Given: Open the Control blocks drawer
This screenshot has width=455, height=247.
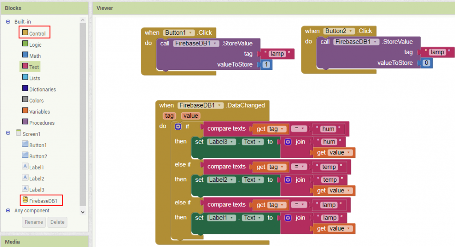Looking at the screenshot, I should (x=34, y=33).
